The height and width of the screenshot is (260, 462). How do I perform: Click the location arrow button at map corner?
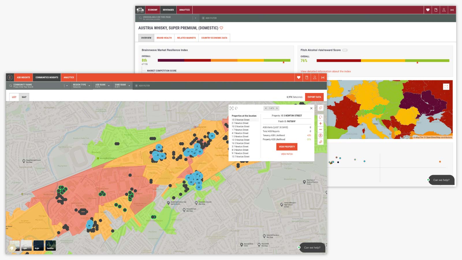click(12, 248)
